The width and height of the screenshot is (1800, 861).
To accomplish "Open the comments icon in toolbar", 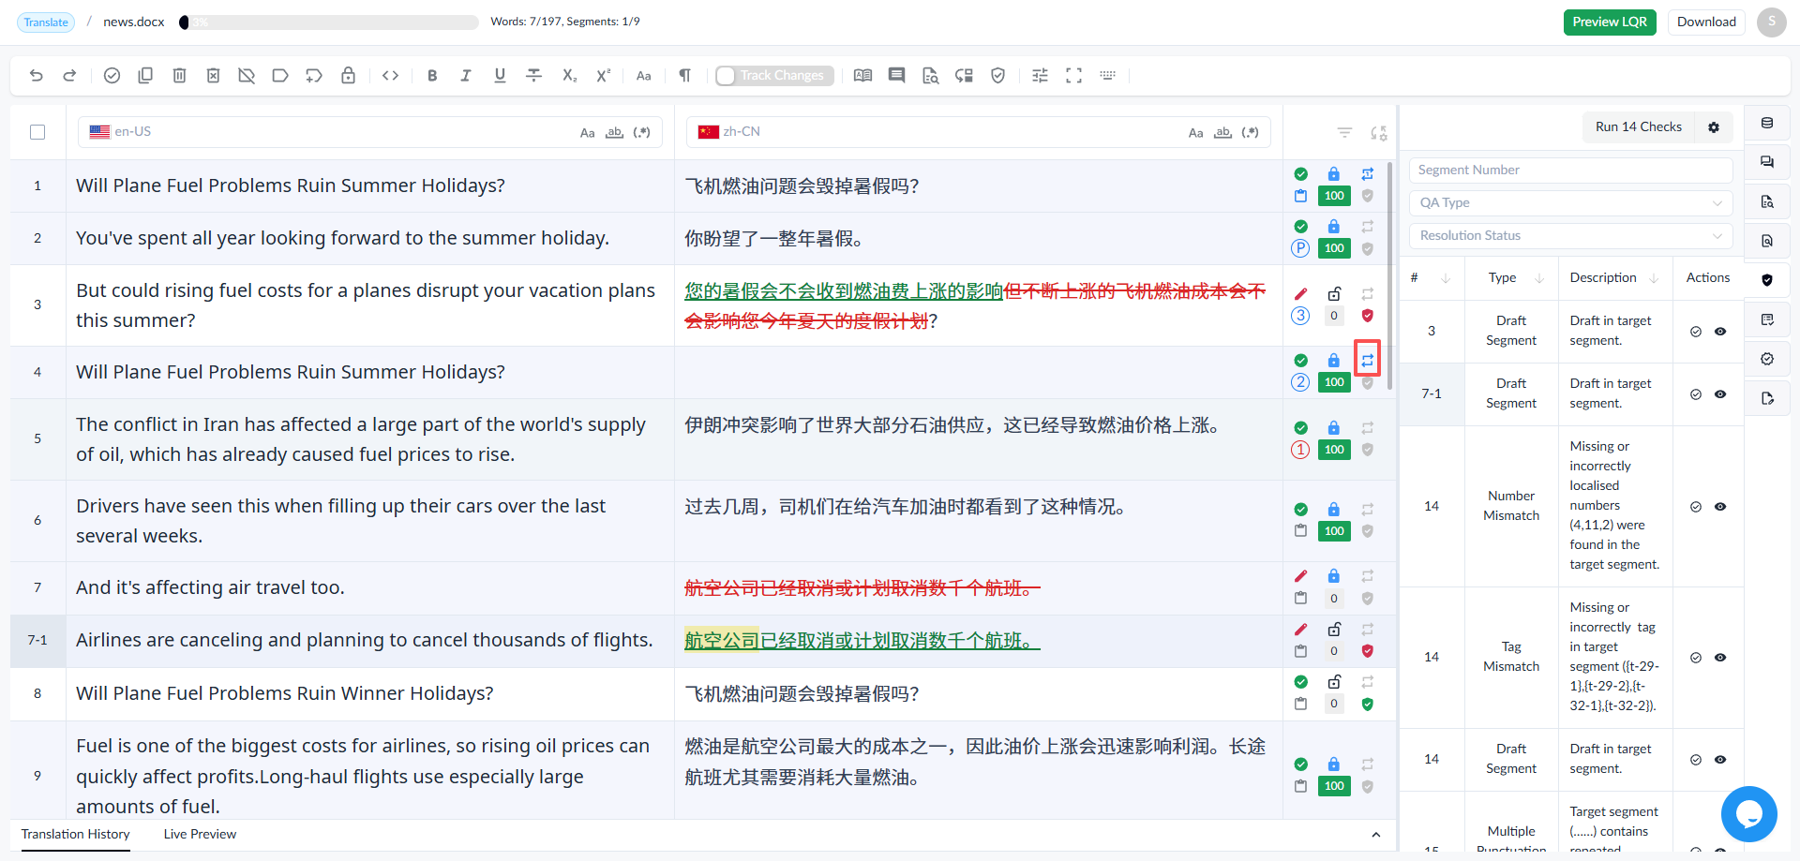I will coord(897,76).
